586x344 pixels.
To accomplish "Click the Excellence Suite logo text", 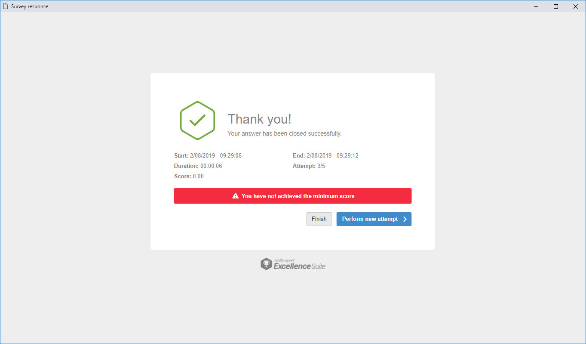I will click(299, 266).
